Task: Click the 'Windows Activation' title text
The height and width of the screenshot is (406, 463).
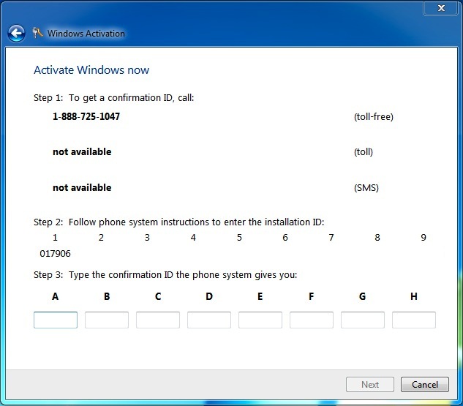Action: pos(86,34)
